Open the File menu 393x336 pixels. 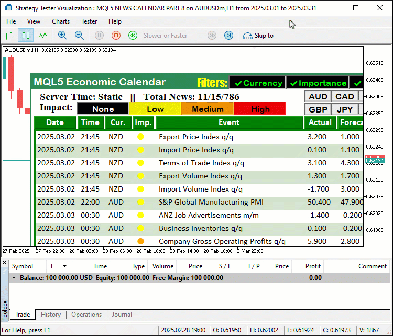pyautogui.click(x=11, y=21)
